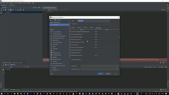Image resolution: width=169 pixels, height=95 pixels.
Task: Duplicate data source icon in dialog toolbar
Action: [x=55, y=20]
